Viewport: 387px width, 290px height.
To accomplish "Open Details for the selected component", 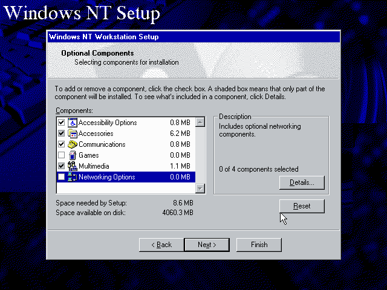I will coord(302,182).
